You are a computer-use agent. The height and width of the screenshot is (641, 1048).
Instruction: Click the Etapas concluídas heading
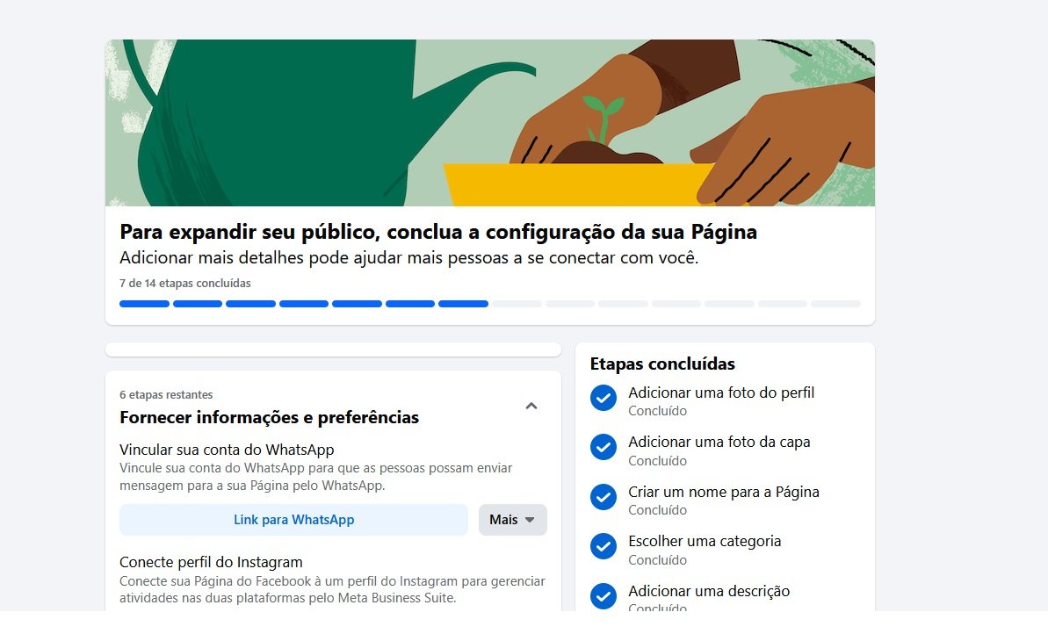pos(662,364)
